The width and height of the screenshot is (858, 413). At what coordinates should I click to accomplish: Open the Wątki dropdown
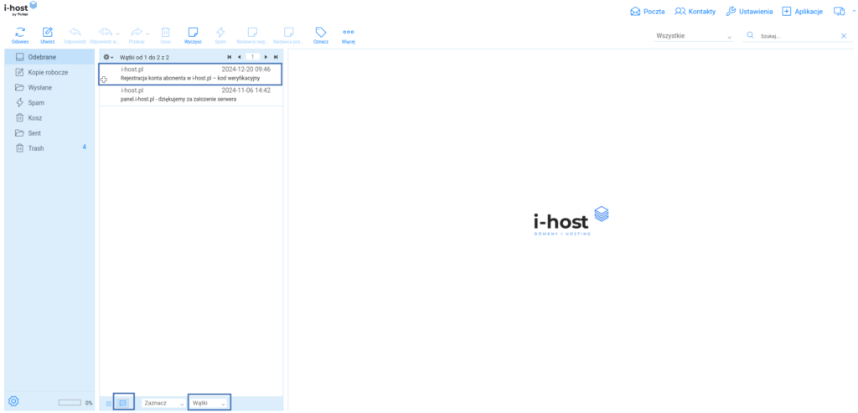pos(209,403)
